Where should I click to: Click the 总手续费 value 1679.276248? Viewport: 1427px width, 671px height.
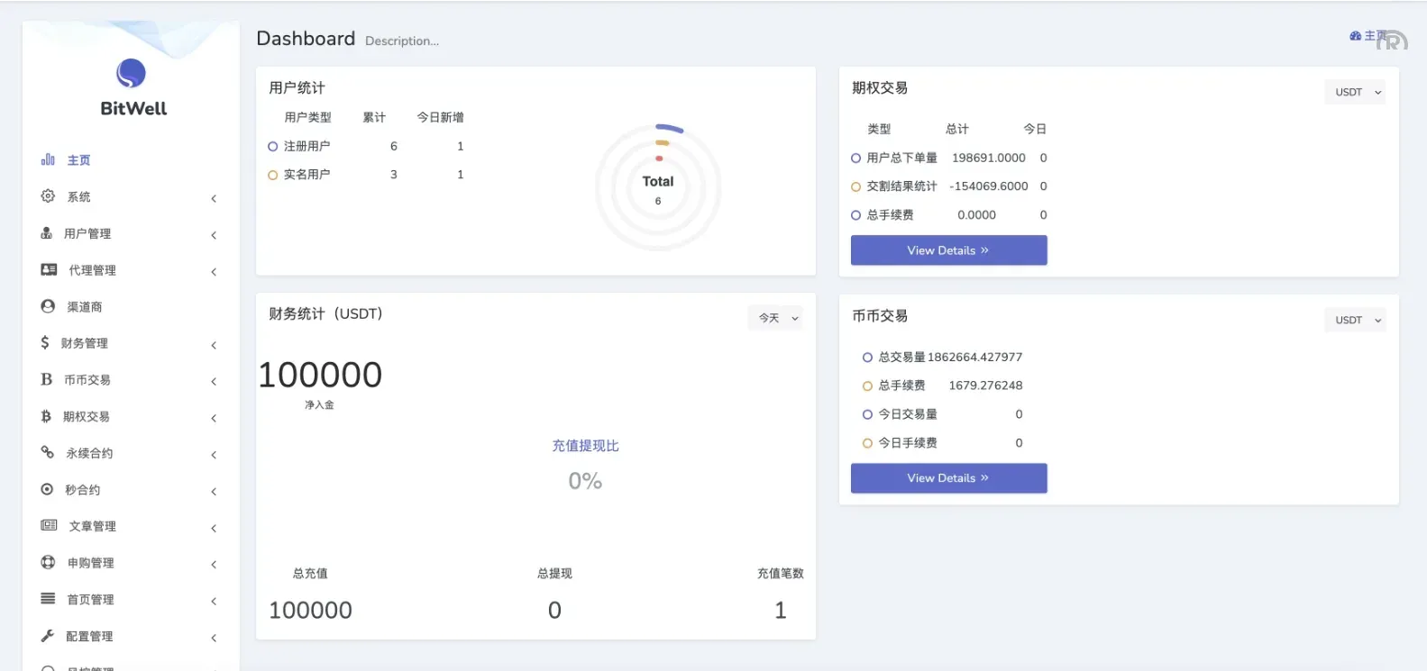(985, 385)
